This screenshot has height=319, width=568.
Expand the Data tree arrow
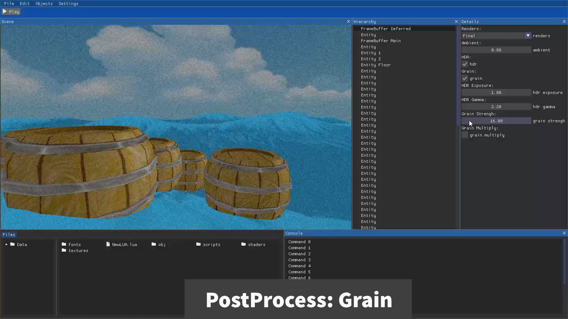tap(6, 244)
